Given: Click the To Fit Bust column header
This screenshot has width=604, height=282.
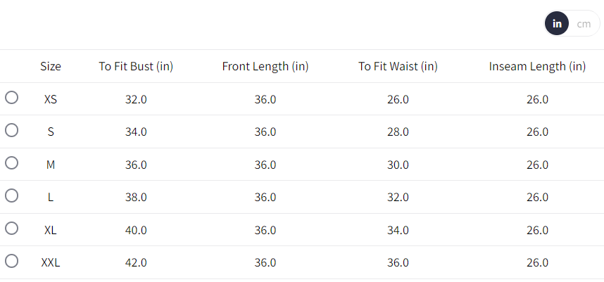Looking at the screenshot, I should (x=136, y=67).
